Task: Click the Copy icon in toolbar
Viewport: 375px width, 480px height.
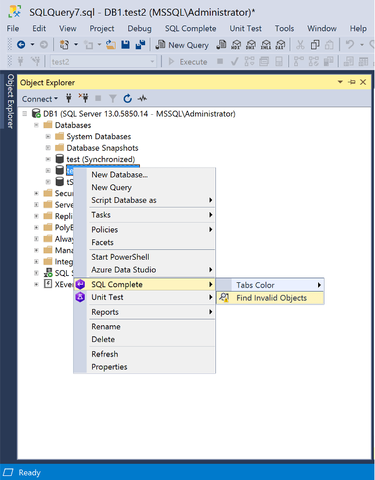Action: pyautogui.click(x=315, y=45)
